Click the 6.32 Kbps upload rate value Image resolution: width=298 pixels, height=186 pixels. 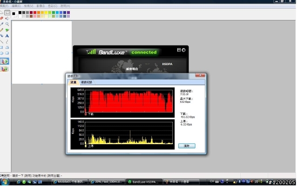coord(186,125)
